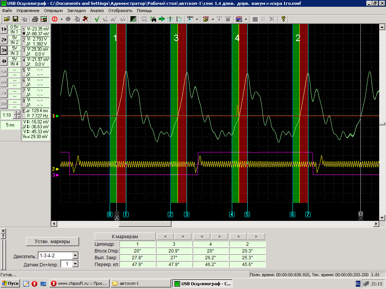Click the open file folder icon
386x289 pixels.
tap(7, 19)
